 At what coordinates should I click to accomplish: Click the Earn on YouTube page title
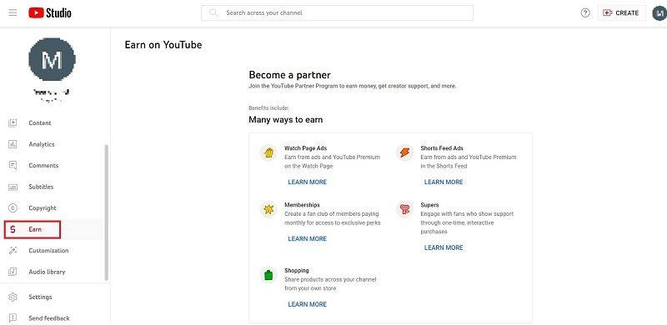click(x=163, y=45)
